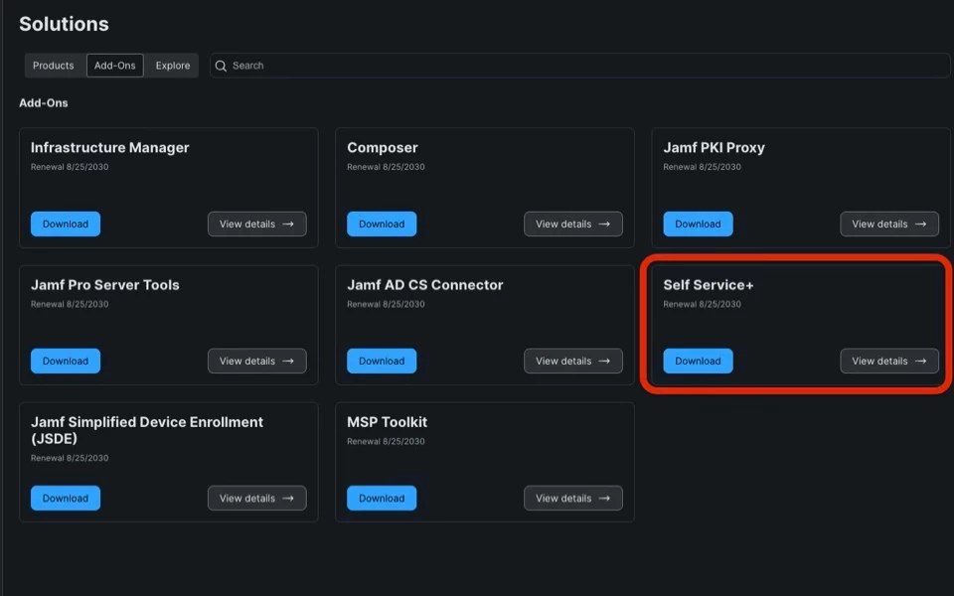Show details for Jamf Pro Server Tools
Image resolution: width=954 pixels, height=596 pixels.
tap(256, 362)
